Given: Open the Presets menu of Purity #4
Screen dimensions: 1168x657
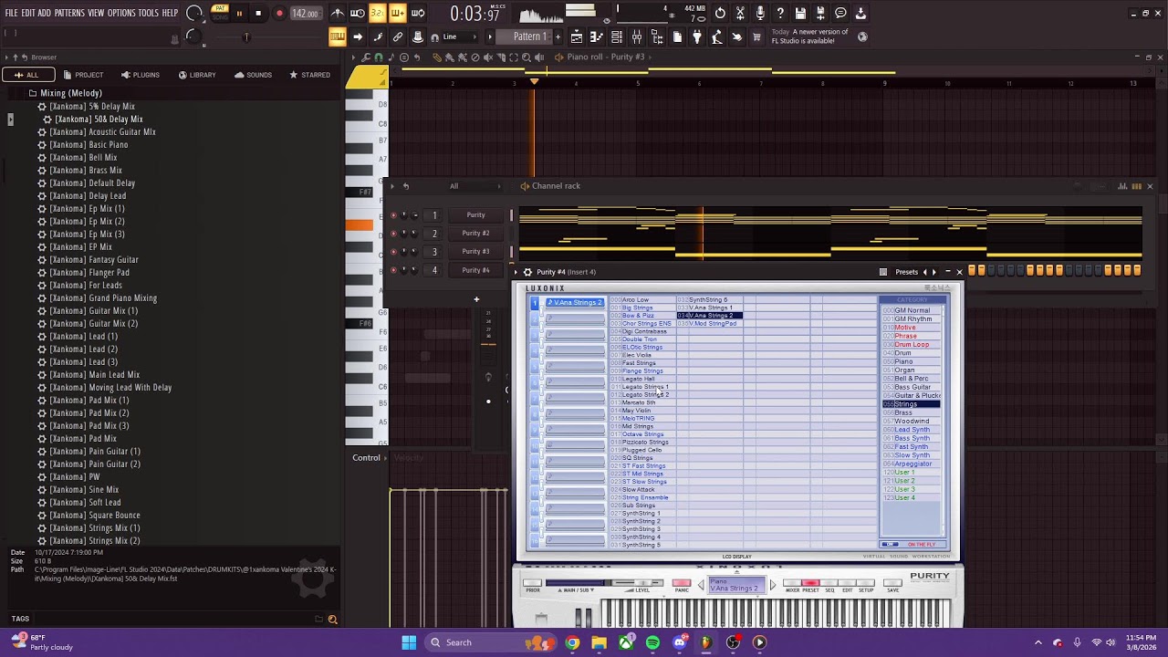Looking at the screenshot, I should point(906,272).
